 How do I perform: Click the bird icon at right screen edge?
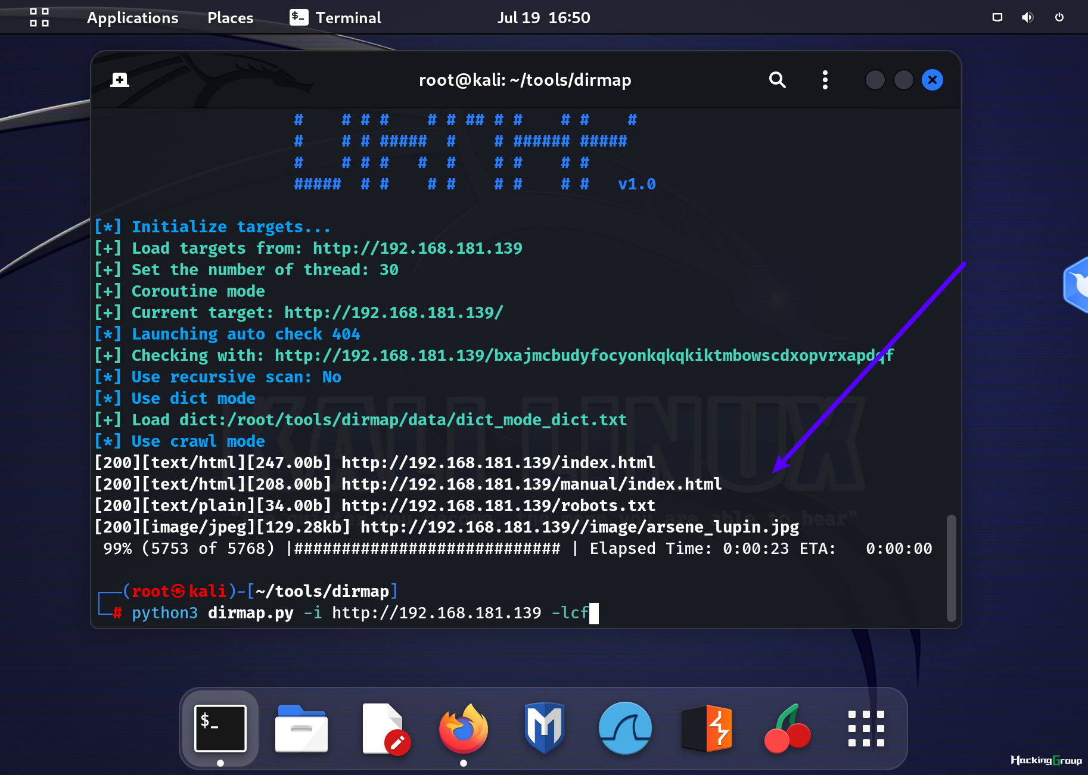click(x=1077, y=285)
